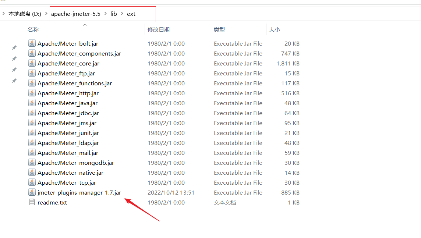Click the file name ApacheJMeter_components.jar
The width and height of the screenshot is (421, 238).
[79, 53]
